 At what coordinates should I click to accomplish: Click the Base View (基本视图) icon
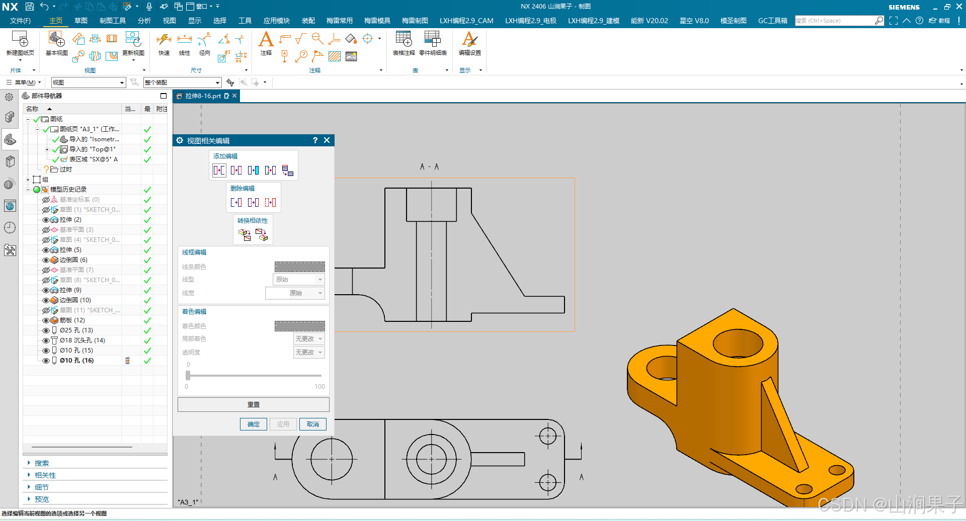(56, 39)
